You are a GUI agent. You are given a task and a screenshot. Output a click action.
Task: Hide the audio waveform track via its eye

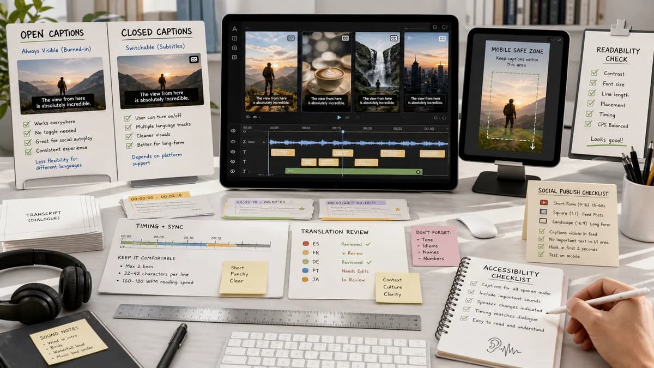[233, 142]
